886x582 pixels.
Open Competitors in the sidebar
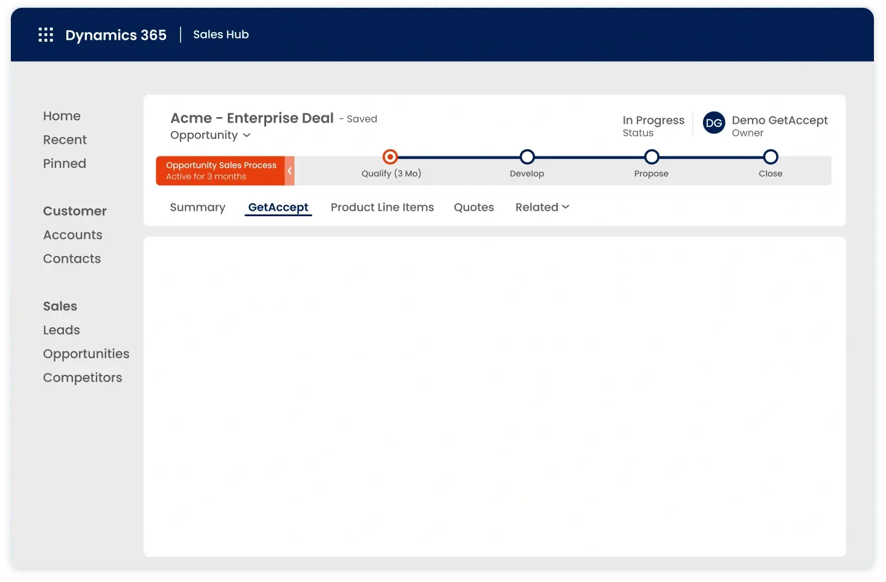click(83, 377)
